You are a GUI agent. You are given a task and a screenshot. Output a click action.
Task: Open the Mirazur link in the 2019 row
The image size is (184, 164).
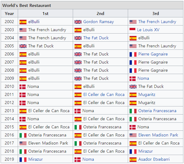(36, 160)
